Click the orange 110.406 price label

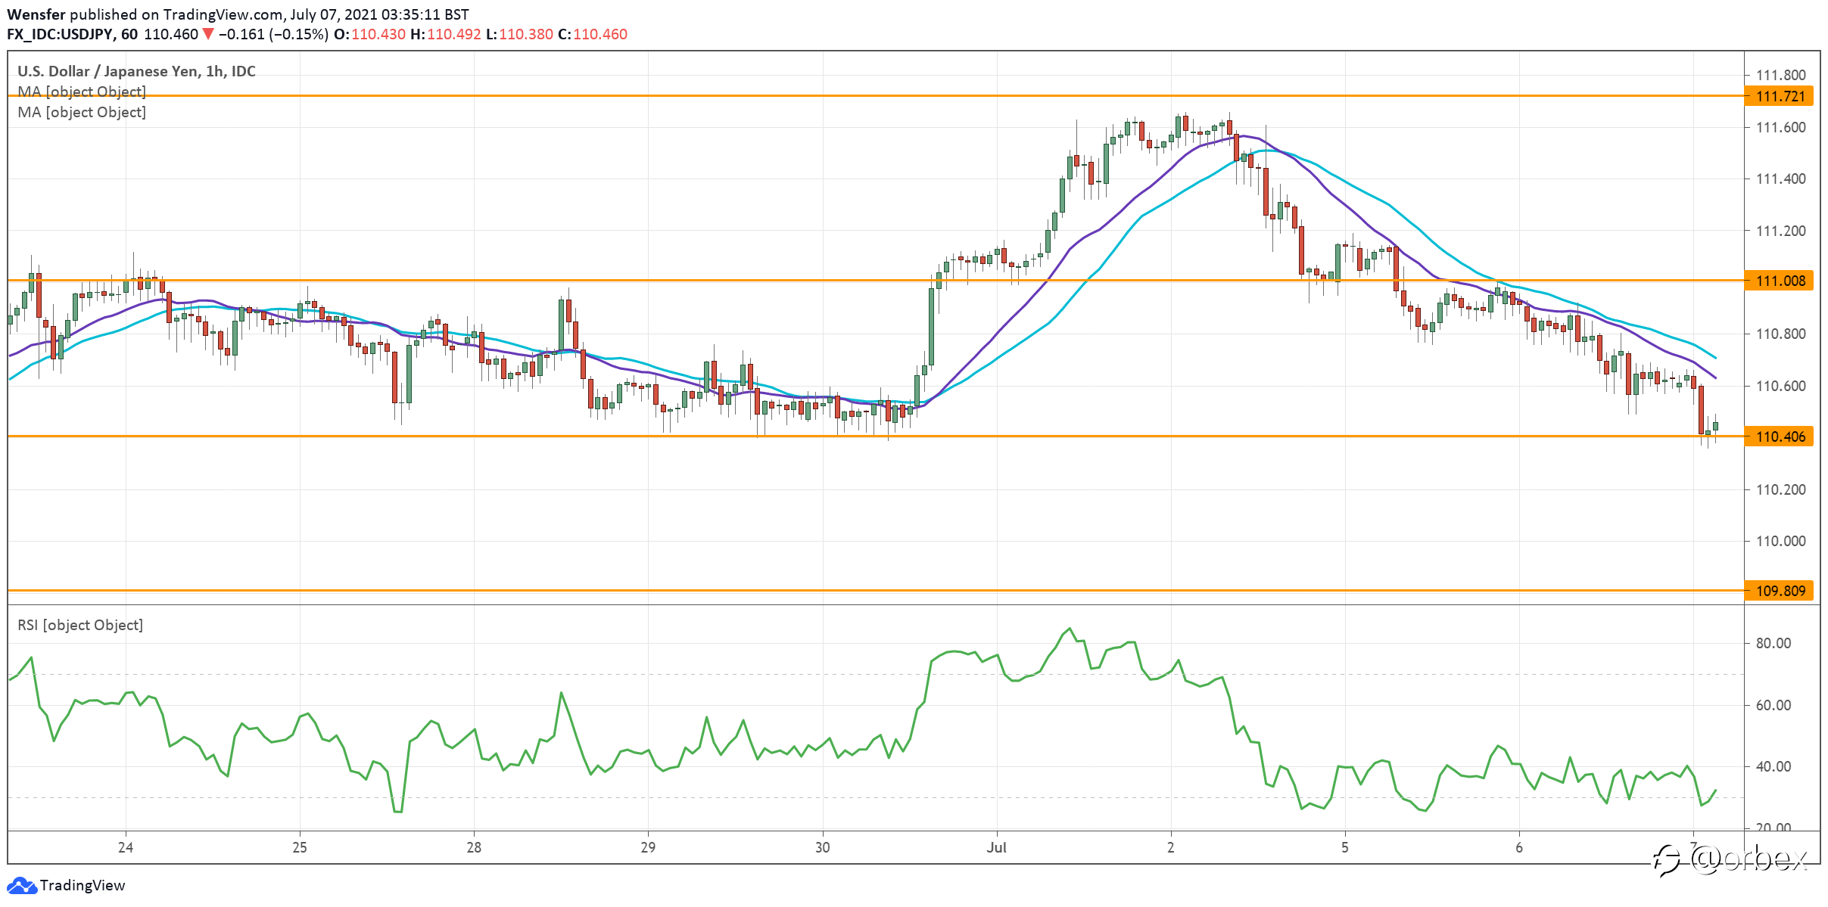(x=1779, y=436)
